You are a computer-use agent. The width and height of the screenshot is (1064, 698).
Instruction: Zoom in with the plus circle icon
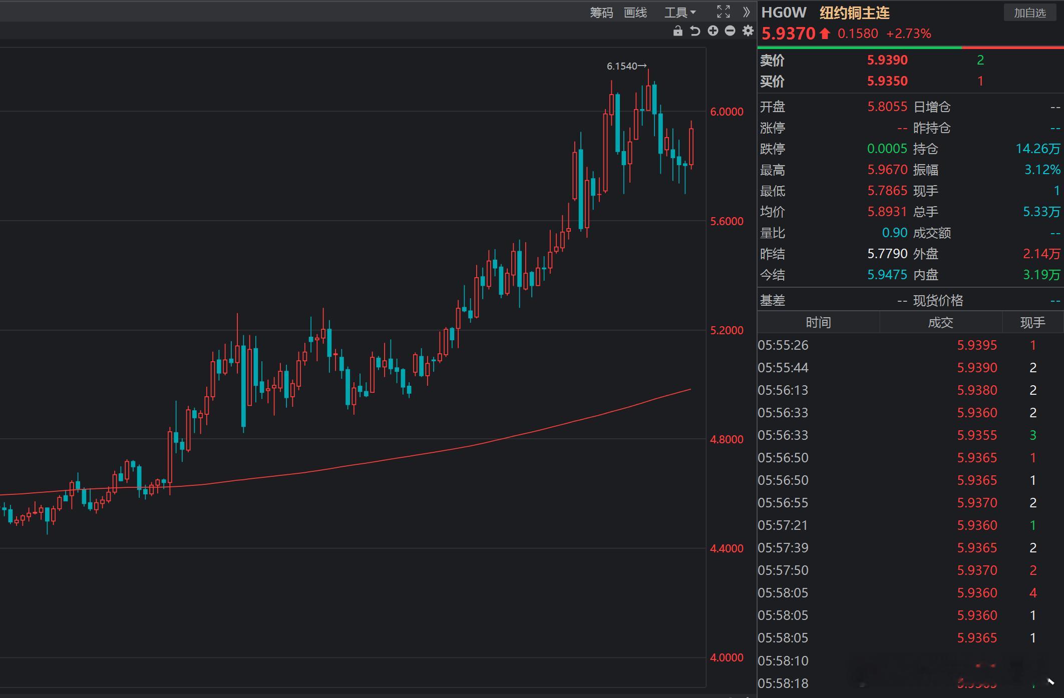[713, 31]
